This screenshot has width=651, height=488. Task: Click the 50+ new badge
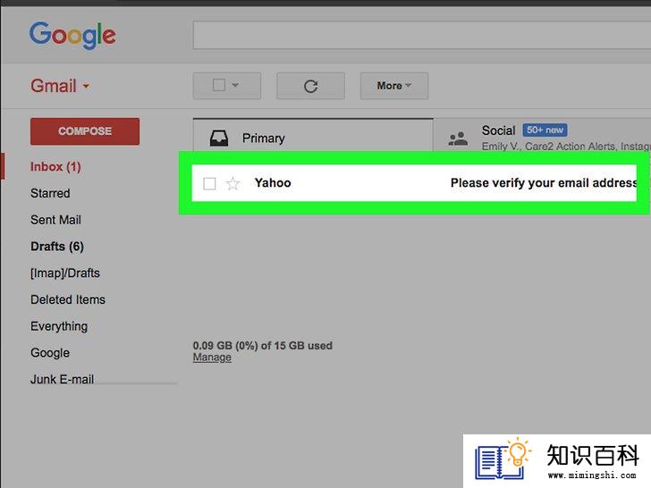(545, 130)
